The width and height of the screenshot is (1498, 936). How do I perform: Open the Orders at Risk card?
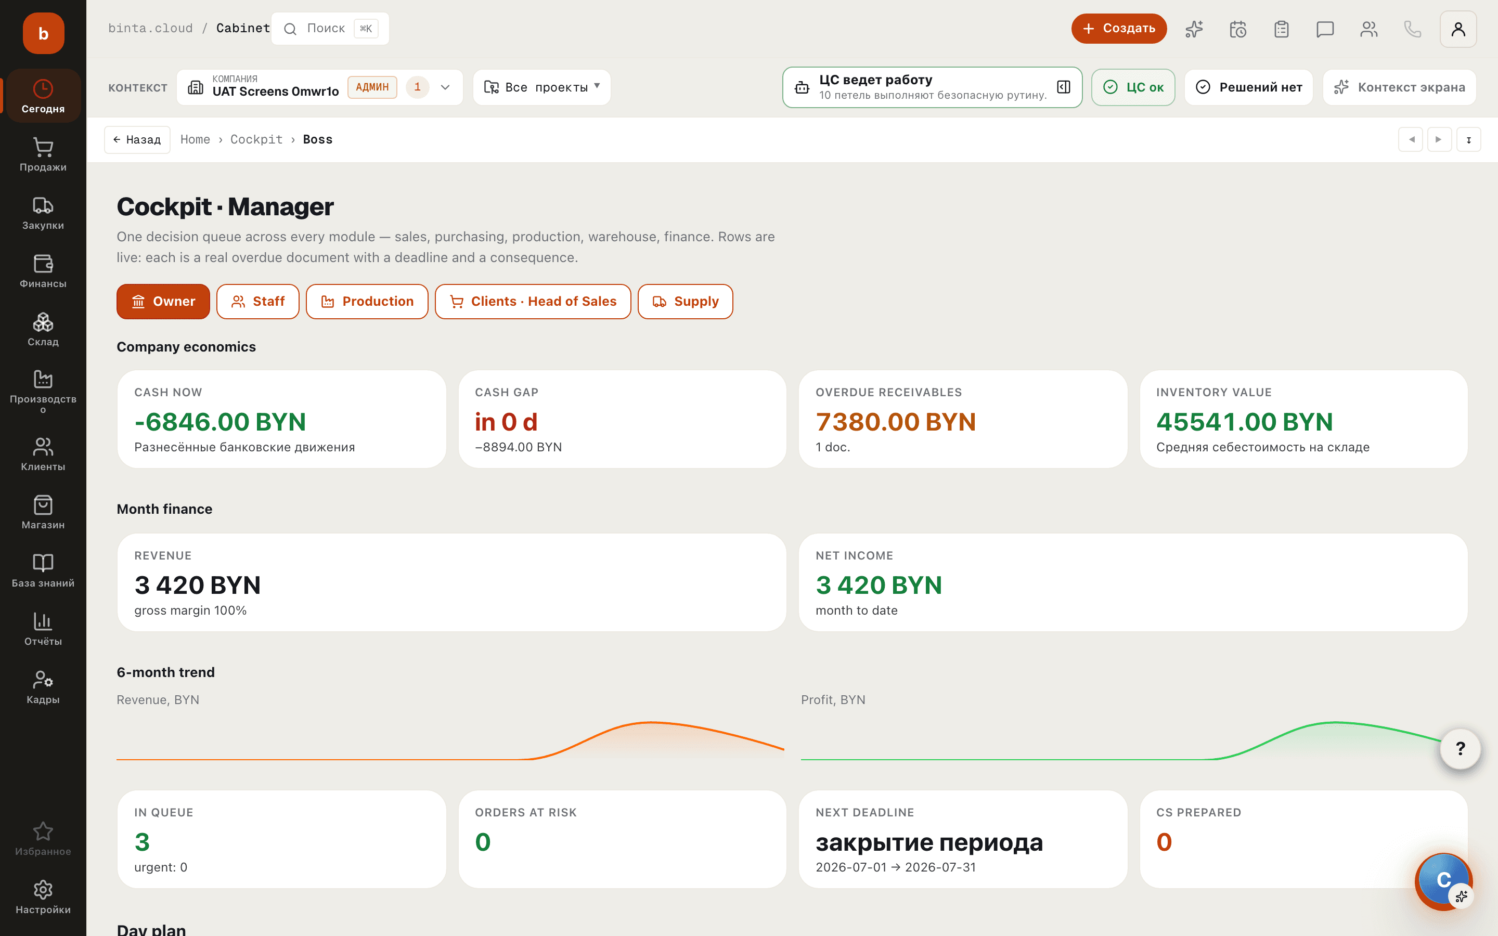click(x=622, y=839)
